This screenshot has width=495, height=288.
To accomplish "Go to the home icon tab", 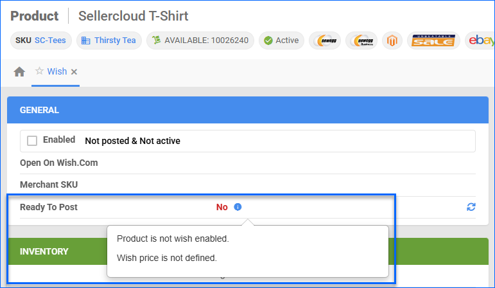I will pyautogui.click(x=19, y=72).
